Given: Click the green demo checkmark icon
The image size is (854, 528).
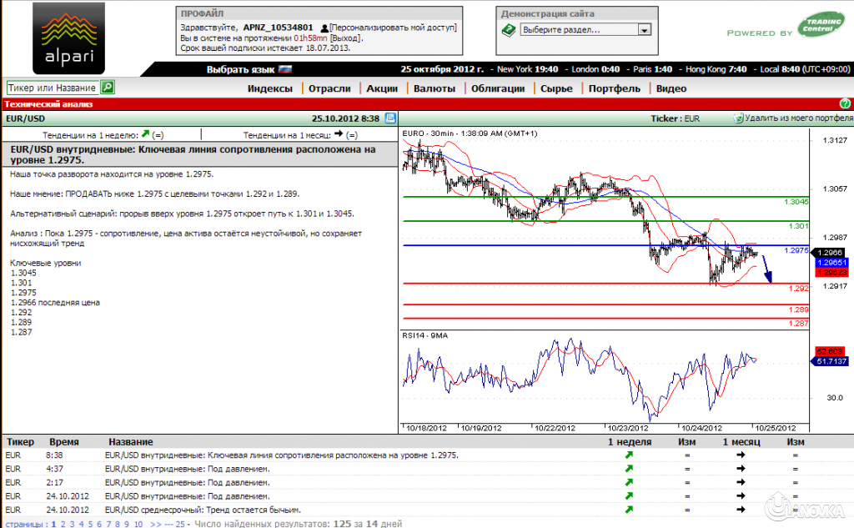Looking at the screenshot, I should coord(507,30).
